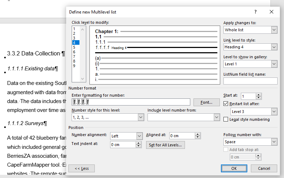Screen dimensions: 284x178
Task: Decrease the Start at value with down arrow
Action: [x=259, y=98]
